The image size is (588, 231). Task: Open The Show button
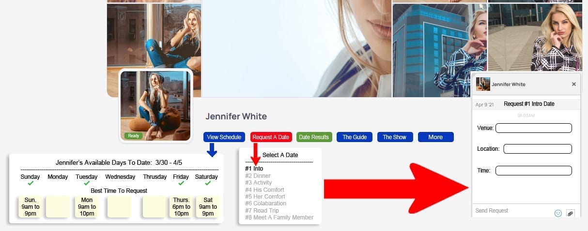tap(395, 137)
